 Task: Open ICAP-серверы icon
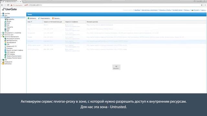[x=5, y=54]
